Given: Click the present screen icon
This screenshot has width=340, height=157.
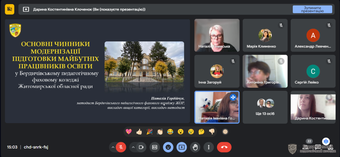Looking at the screenshot, I should pos(182,147).
